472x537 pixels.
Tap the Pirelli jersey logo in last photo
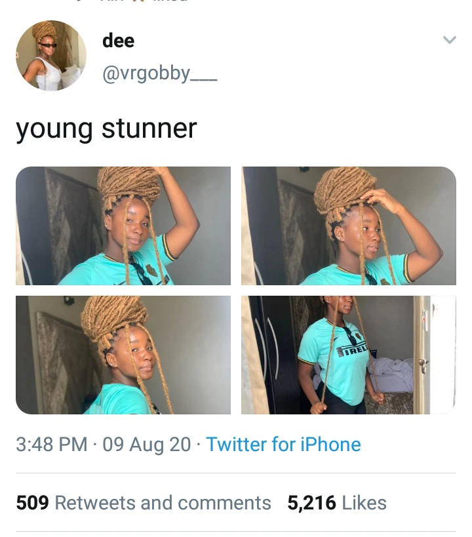pyautogui.click(x=353, y=351)
